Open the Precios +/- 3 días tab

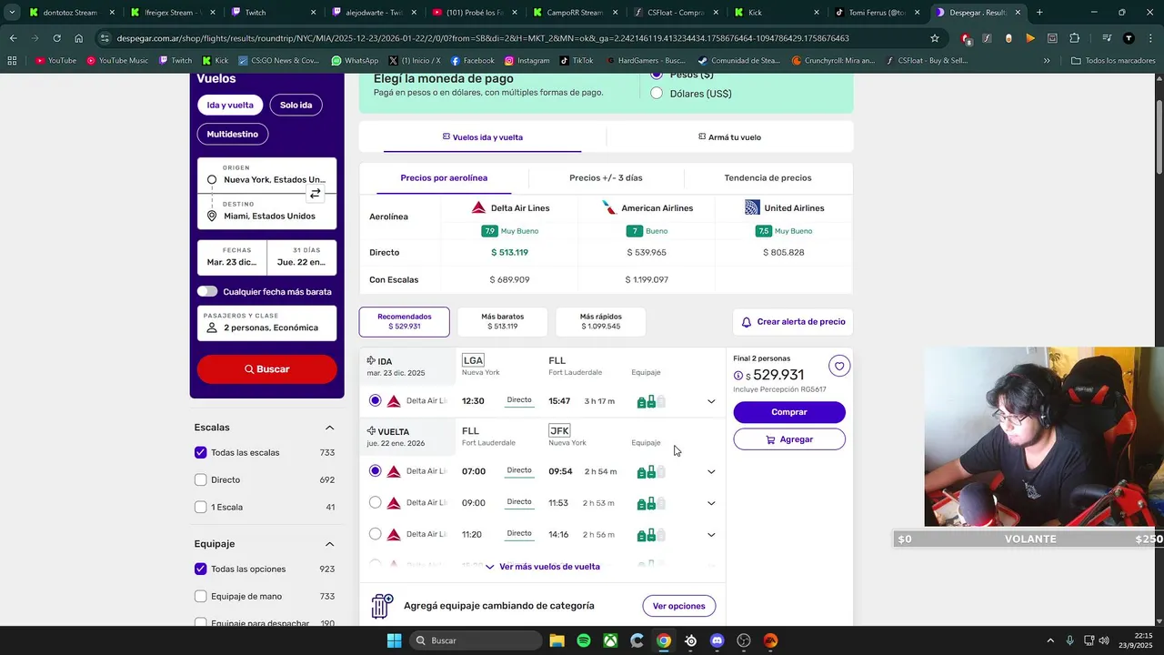click(606, 177)
